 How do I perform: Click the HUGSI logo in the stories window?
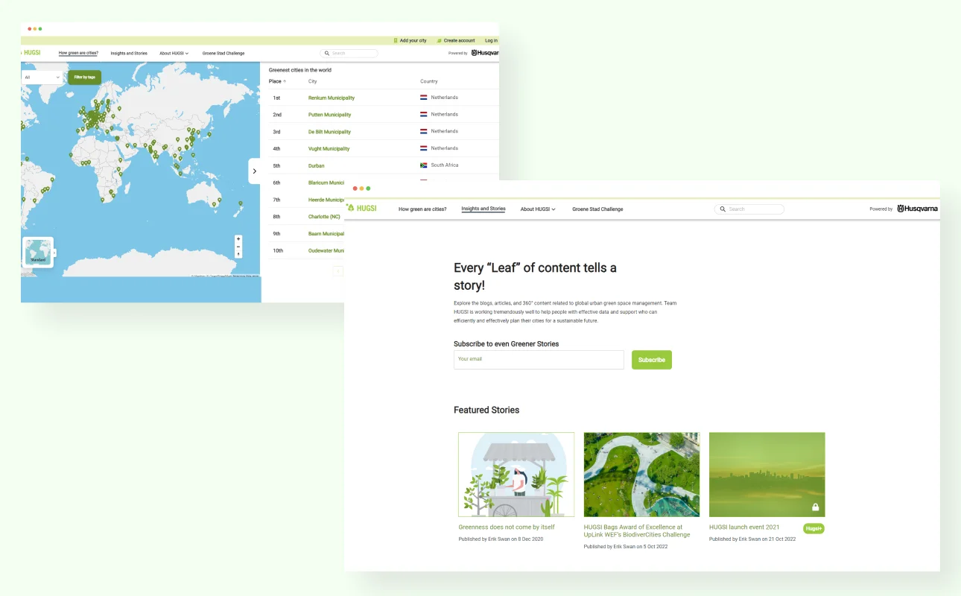[362, 209]
